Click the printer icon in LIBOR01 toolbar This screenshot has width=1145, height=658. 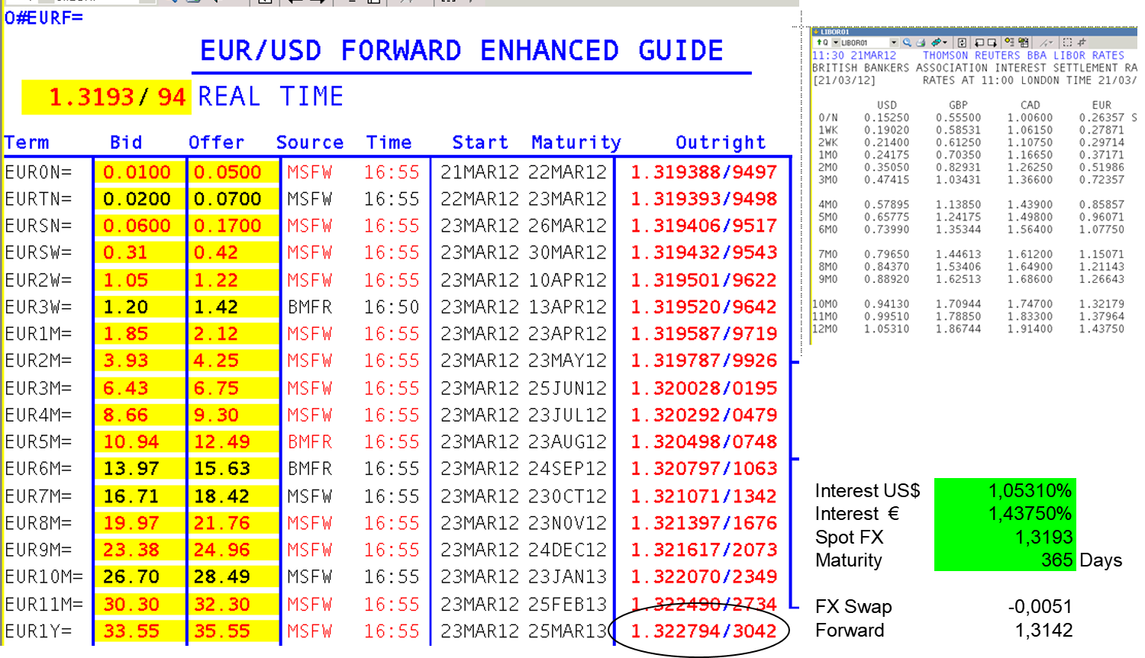(921, 43)
